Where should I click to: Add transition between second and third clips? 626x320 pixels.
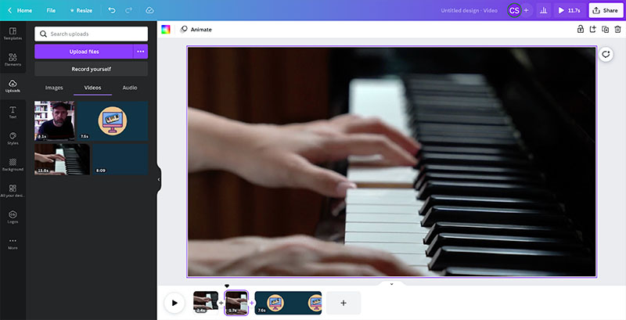pyautogui.click(x=251, y=303)
